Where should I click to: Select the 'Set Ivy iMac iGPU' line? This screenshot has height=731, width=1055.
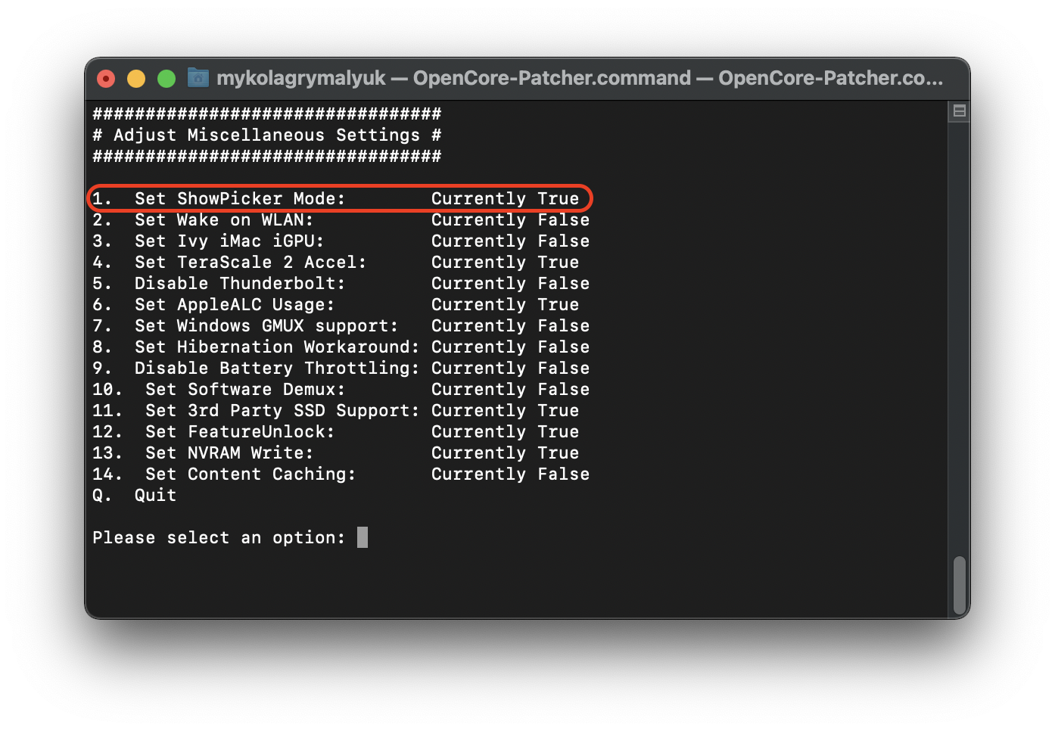tap(229, 241)
